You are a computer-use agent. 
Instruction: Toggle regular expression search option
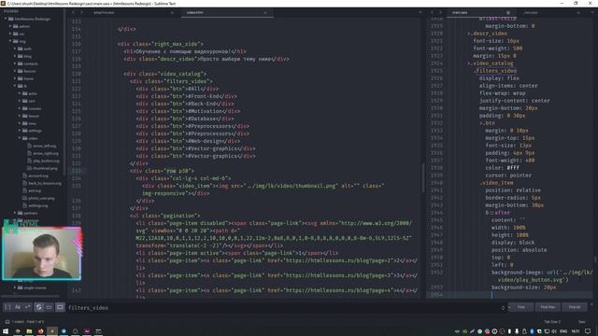[x=7, y=307]
